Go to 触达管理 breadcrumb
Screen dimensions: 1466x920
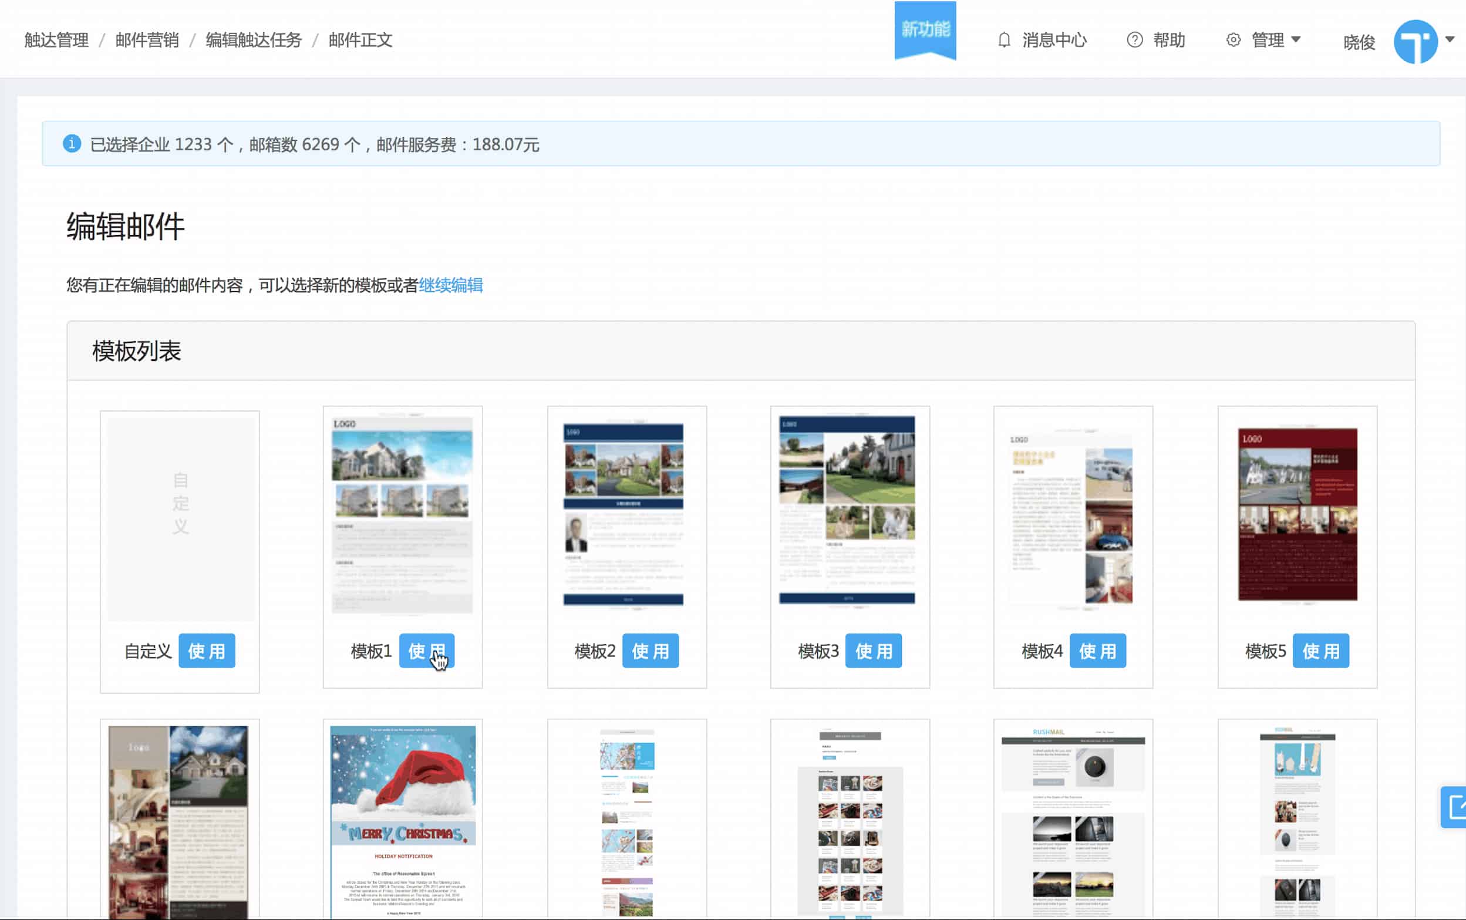pyautogui.click(x=56, y=40)
